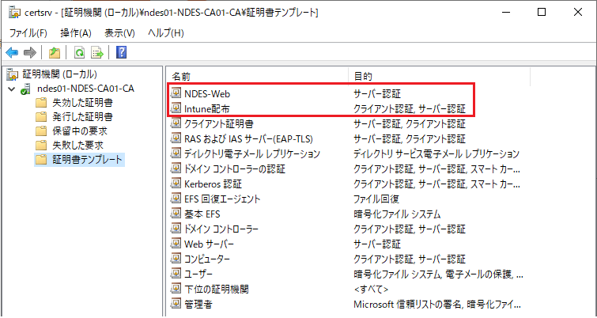Image resolution: width=597 pixels, height=318 pixels.
Task: Select 失敗した要求 in the tree
Action: [x=77, y=146]
